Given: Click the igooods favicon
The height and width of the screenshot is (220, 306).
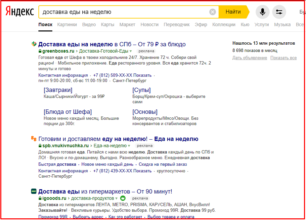Looking at the screenshot, I should 34,191.
